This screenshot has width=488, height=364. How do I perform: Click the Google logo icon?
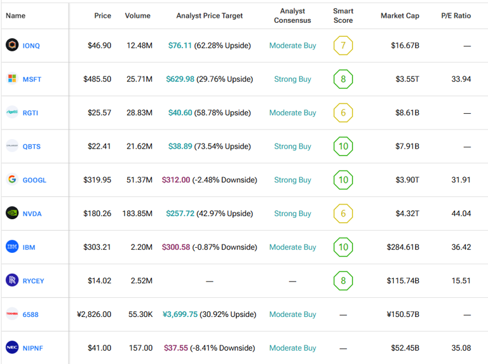coord(12,180)
